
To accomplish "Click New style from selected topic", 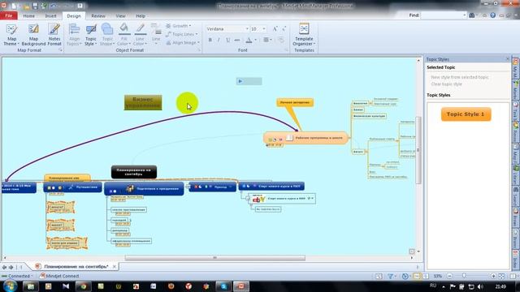I will [x=460, y=77].
